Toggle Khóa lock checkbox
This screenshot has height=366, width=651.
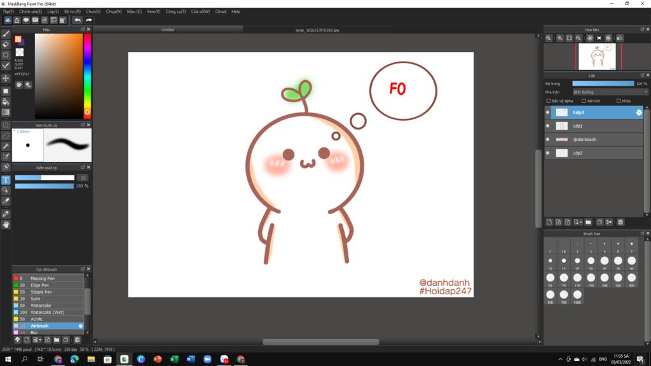click(x=619, y=101)
